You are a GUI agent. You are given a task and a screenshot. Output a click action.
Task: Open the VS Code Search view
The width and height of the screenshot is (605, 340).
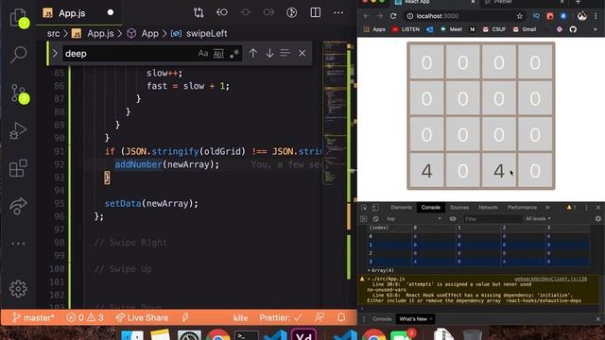click(18, 55)
